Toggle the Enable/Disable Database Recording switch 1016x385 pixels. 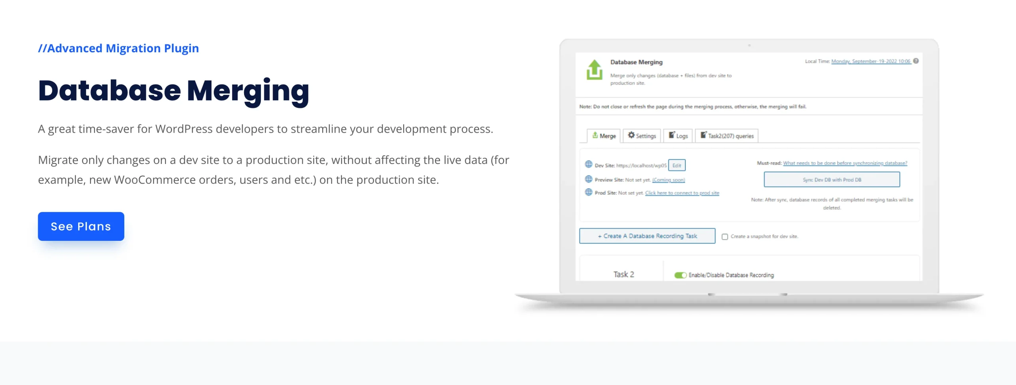680,275
